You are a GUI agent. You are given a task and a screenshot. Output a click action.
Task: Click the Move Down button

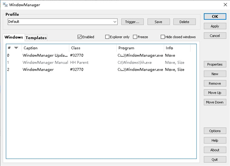tap(215, 102)
